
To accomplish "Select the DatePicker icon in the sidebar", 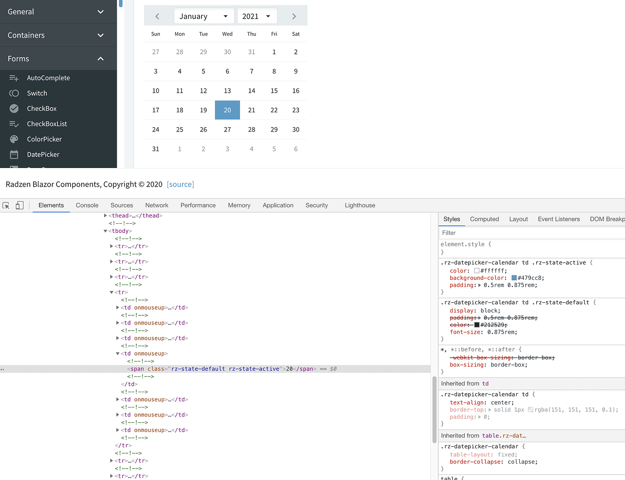I will tap(15, 154).
